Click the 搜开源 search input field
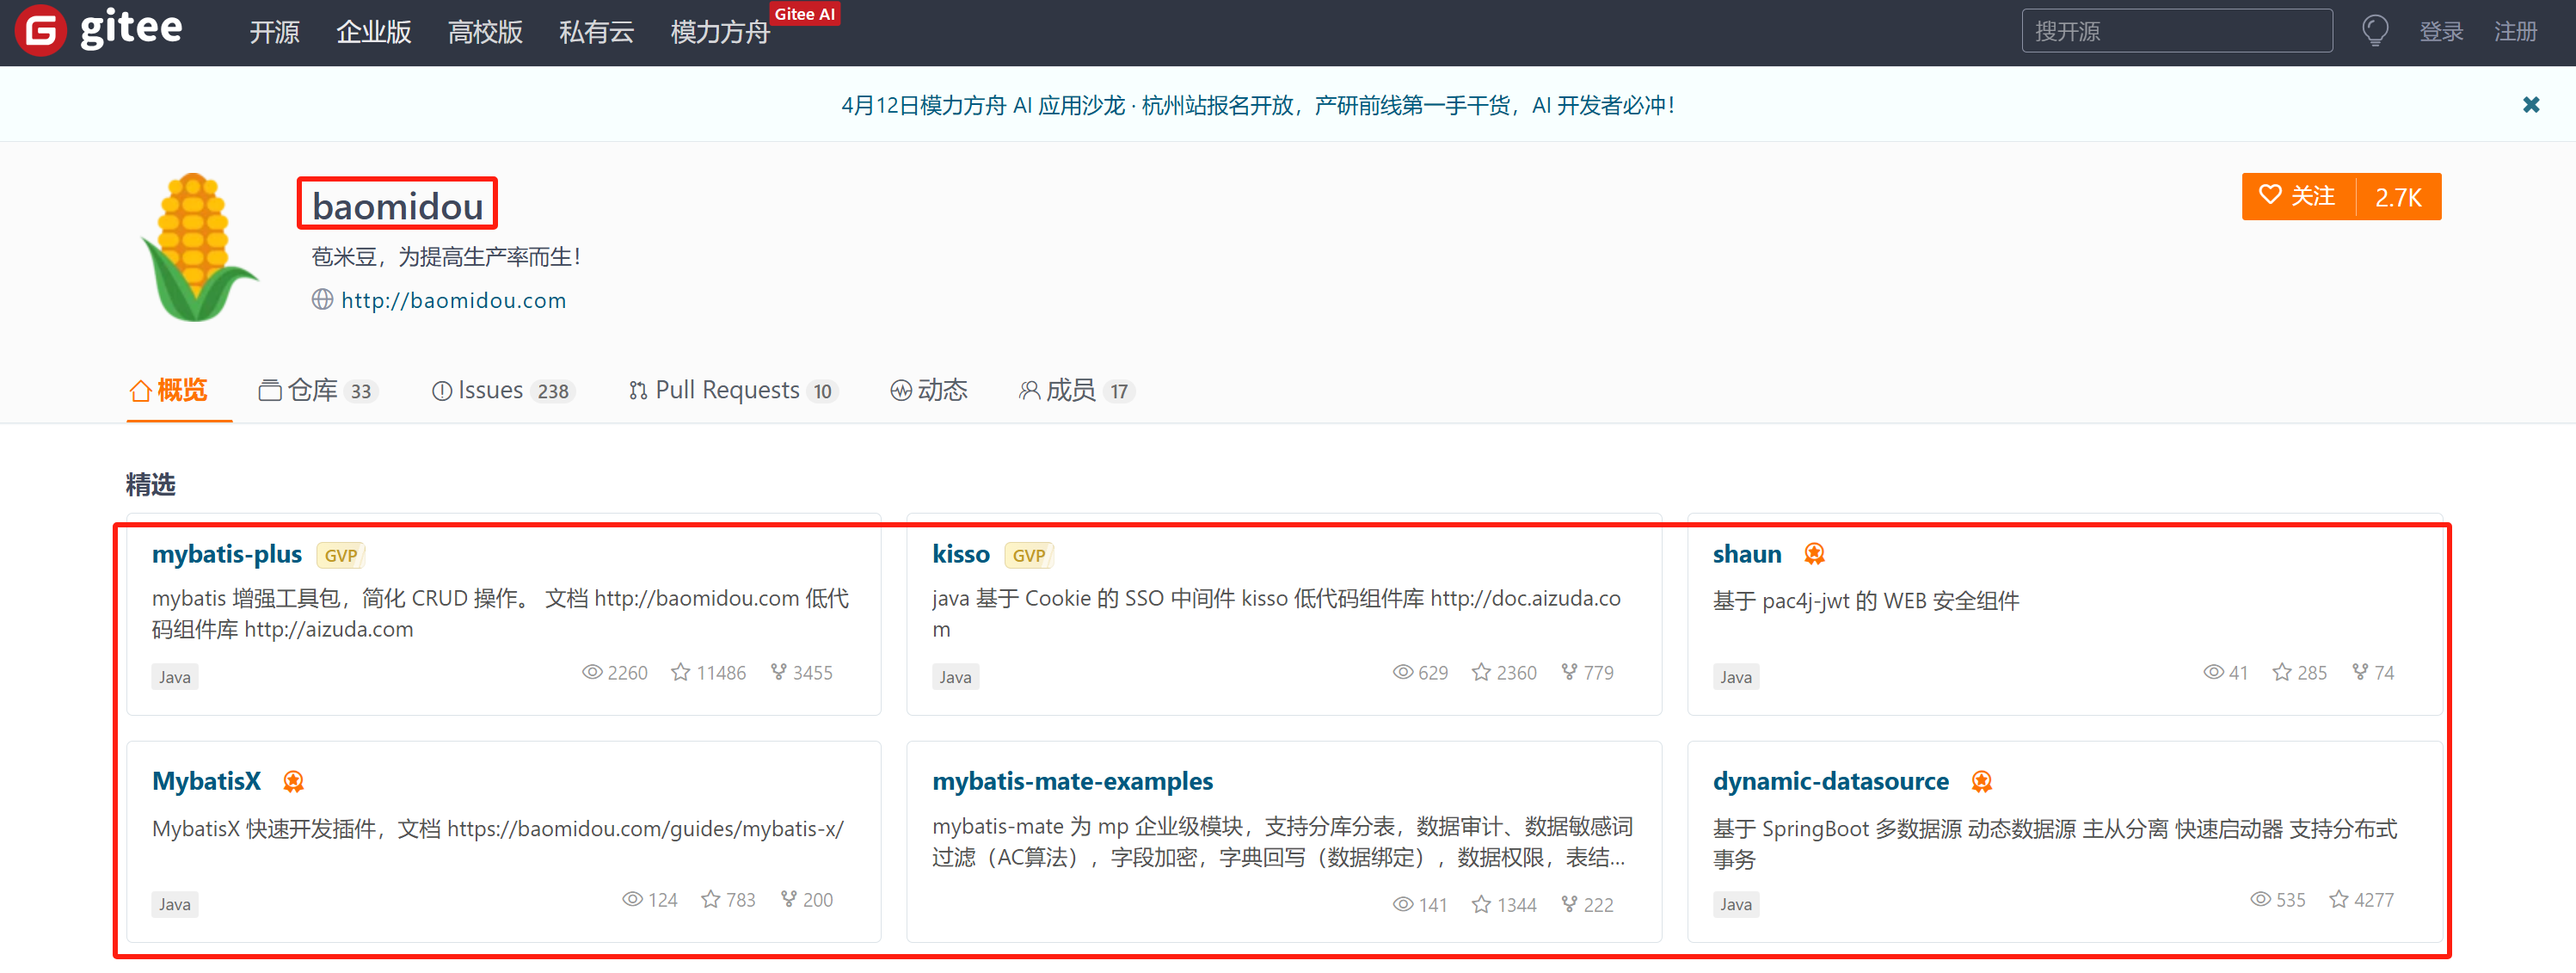2576x973 pixels. pyautogui.click(x=2176, y=31)
